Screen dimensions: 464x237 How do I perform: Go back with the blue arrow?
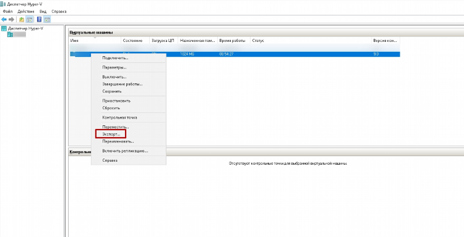pyautogui.click(x=4, y=20)
